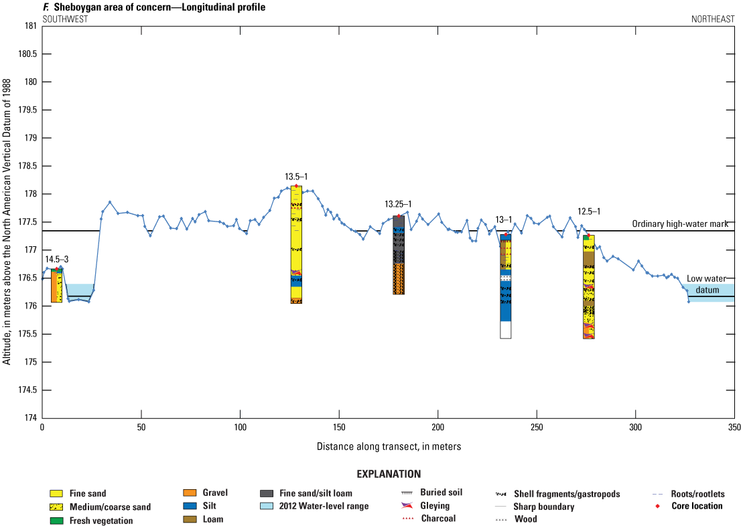Click the Gleying symbol in the legend

click(x=407, y=506)
